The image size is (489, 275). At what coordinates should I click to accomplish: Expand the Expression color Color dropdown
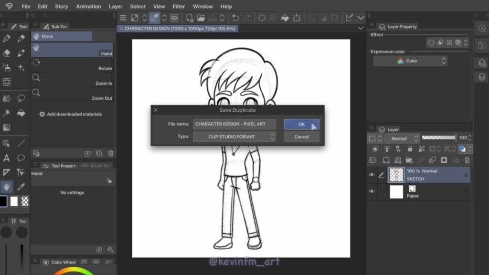410,61
